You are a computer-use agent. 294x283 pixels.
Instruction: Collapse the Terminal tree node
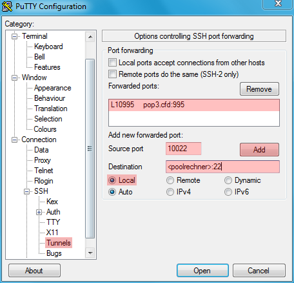pos(14,36)
